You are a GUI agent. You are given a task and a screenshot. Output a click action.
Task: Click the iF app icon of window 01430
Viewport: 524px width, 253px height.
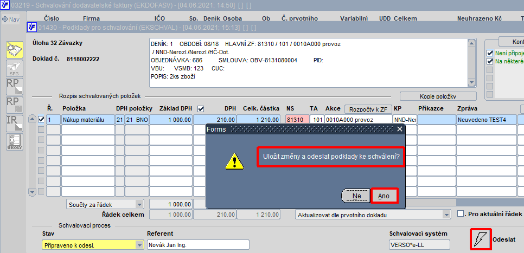click(33, 28)
